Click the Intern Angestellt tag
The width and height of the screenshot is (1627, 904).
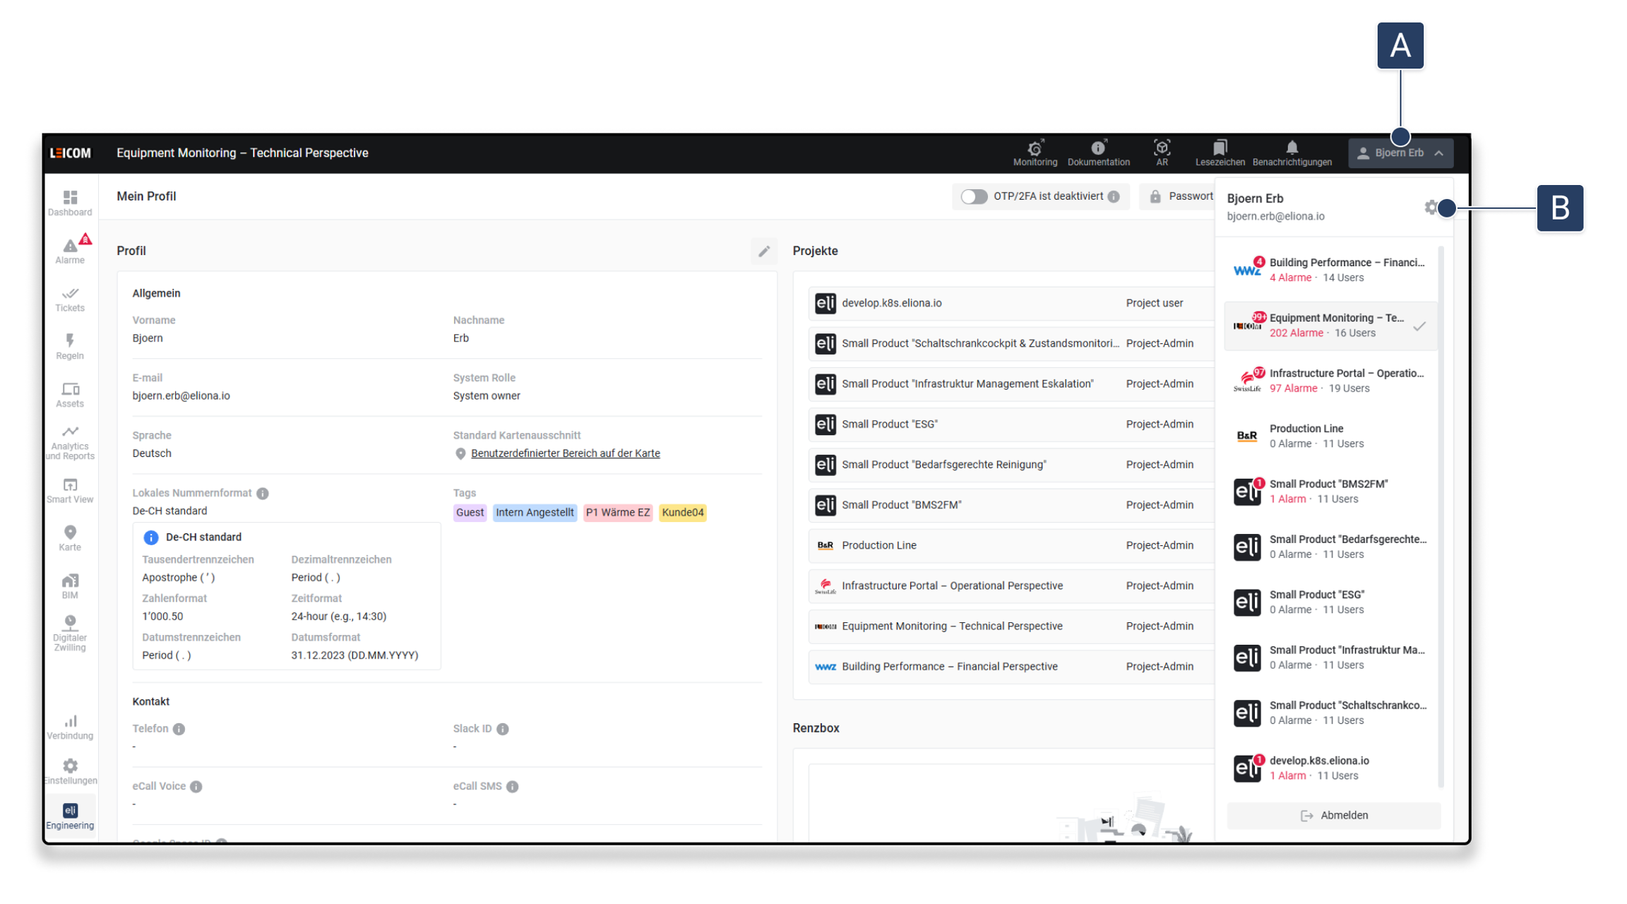point(535,512)
